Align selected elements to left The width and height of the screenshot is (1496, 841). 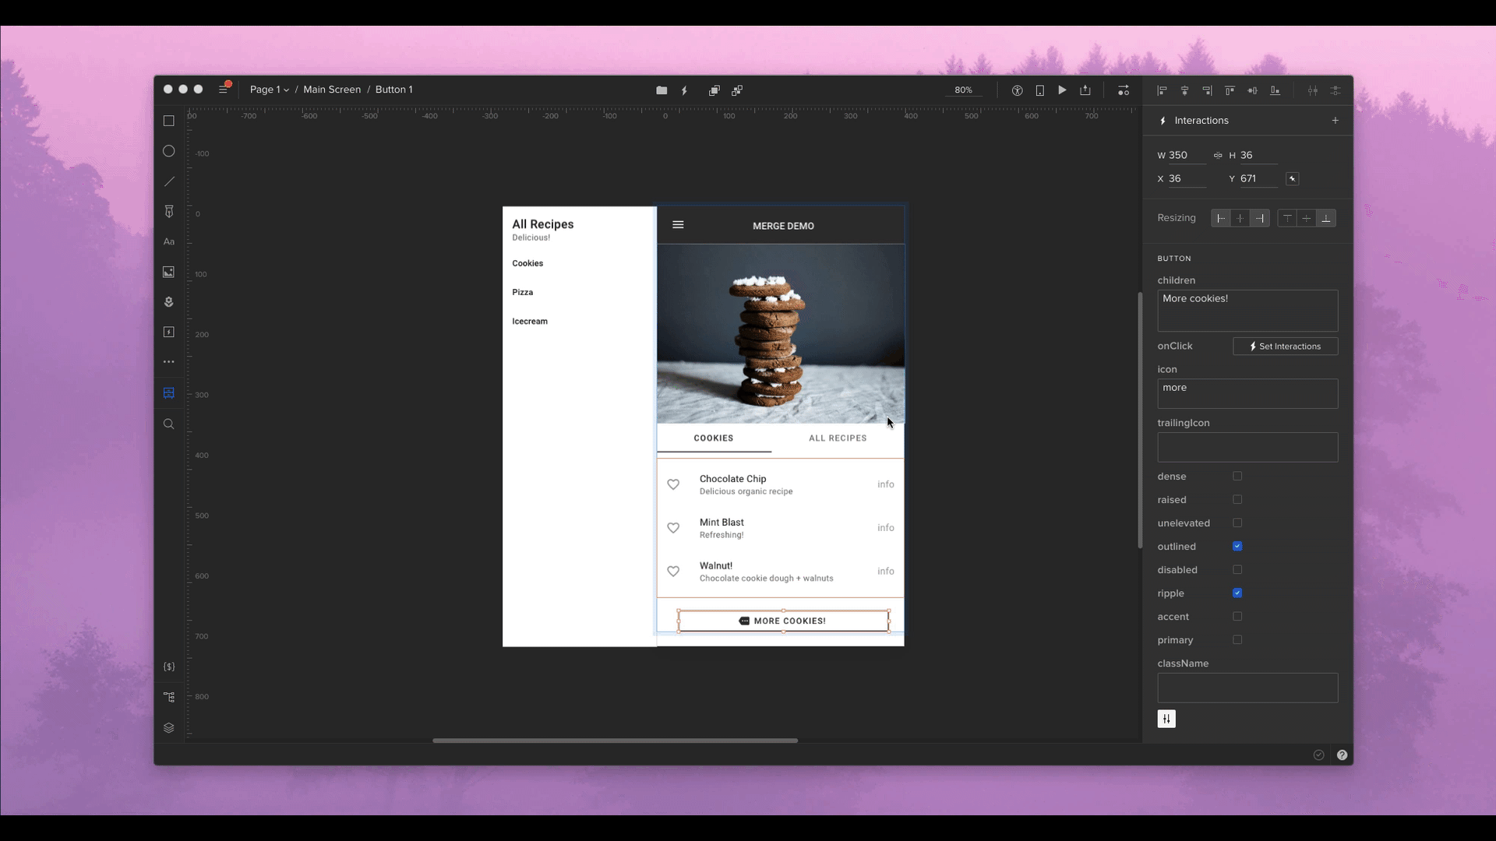1162,90
